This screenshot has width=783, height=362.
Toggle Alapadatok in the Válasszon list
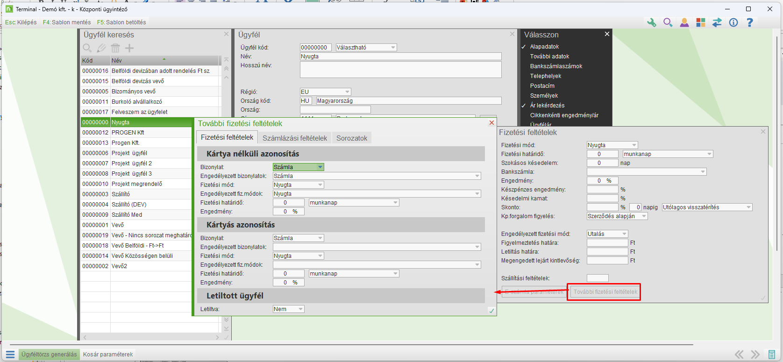point(544,47)
